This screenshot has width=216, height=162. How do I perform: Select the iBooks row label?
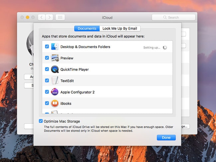(66, 103)
